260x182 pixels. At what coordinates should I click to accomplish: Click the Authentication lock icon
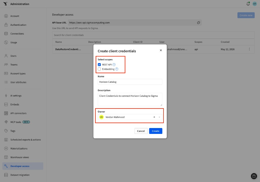pyautogui.click(x=6, y=25)
